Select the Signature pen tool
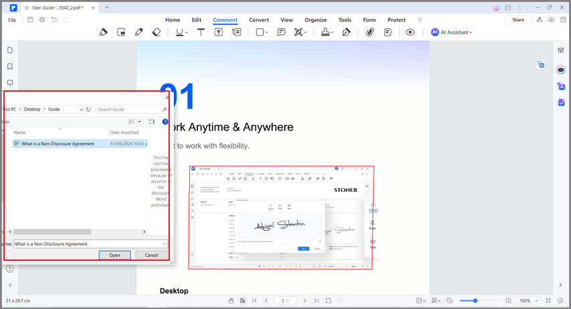571x309 pixels. tap(346, 32)
